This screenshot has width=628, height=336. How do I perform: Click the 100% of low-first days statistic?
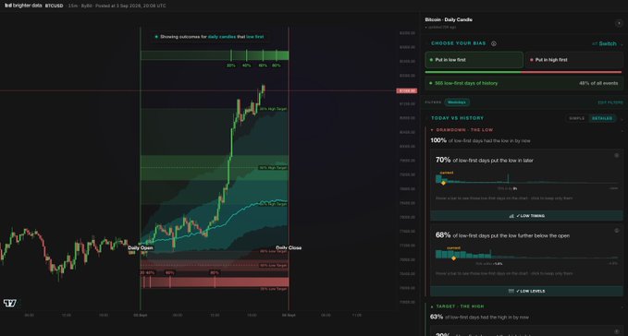pyautogui.click(x=480, y=140)
